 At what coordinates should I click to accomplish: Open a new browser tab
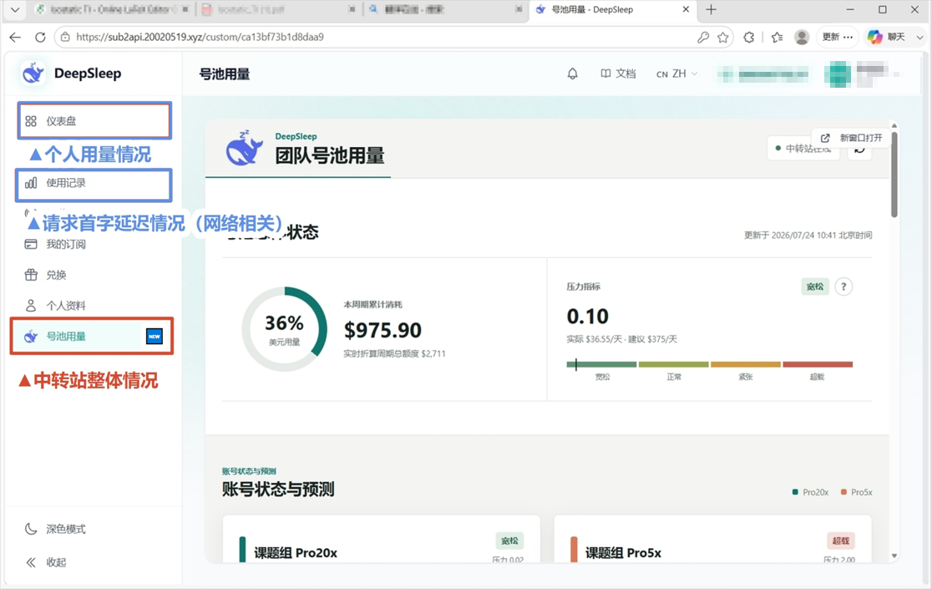tap(711, 9)
